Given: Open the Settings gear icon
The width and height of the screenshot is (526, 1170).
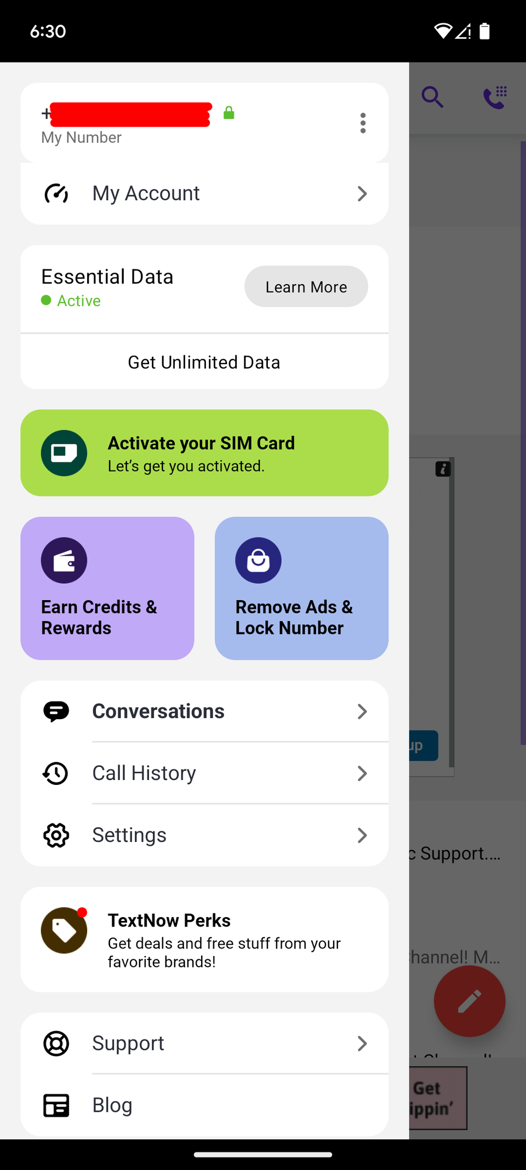Looking at the screenshot, I should [55, 835].
